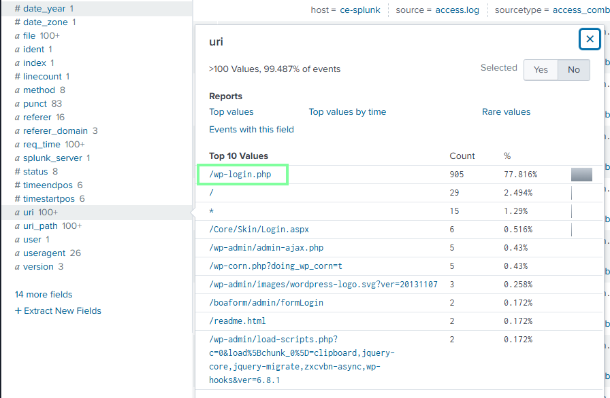
Task: Open the method field in sidebar
Action: coord(39,90)
